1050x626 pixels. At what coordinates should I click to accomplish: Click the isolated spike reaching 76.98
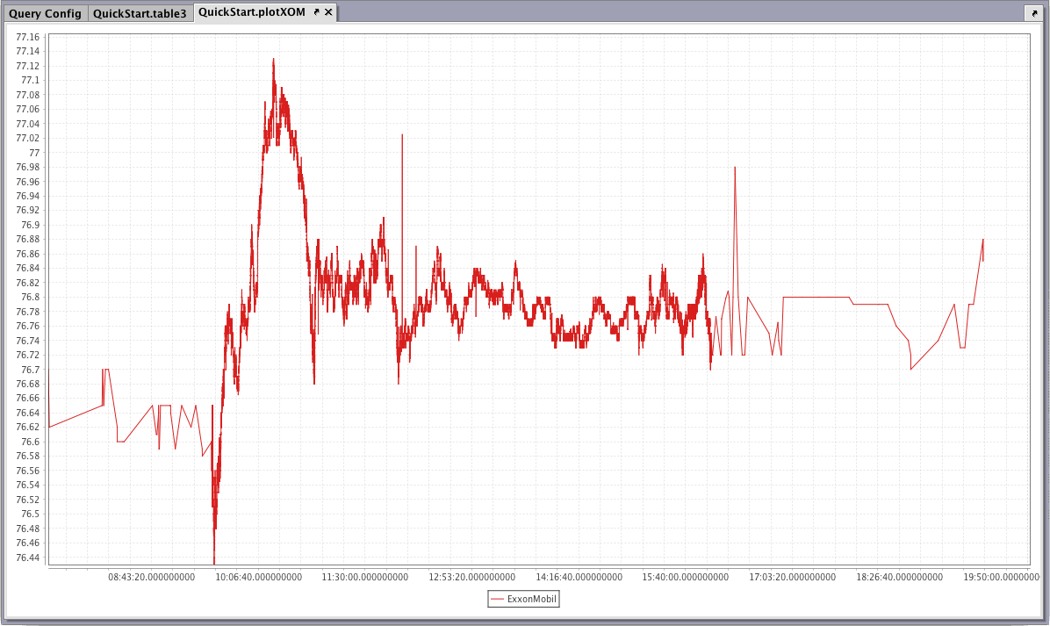[735, 168]
